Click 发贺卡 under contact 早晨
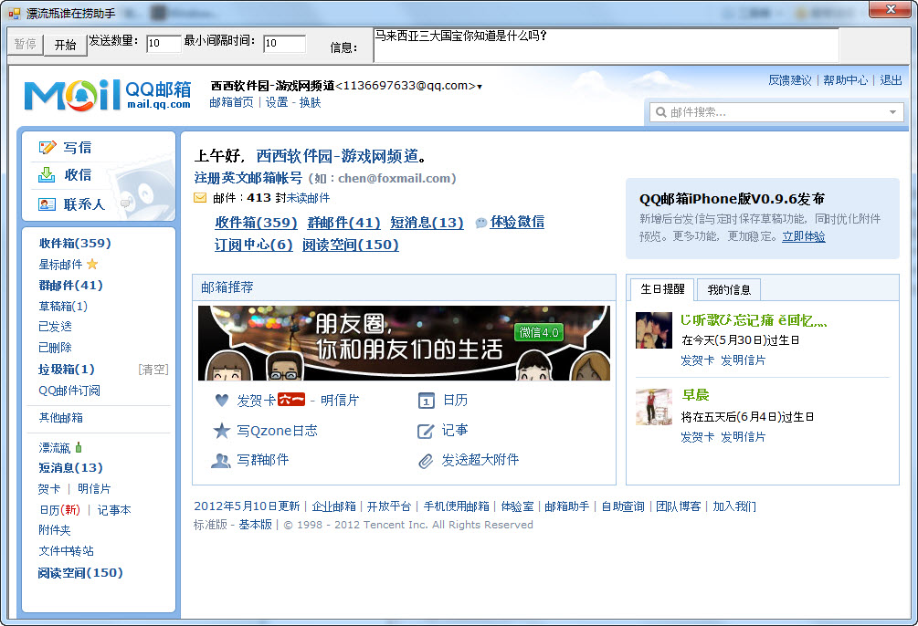This screenshot has width=918, height=626. pos(697,436)
